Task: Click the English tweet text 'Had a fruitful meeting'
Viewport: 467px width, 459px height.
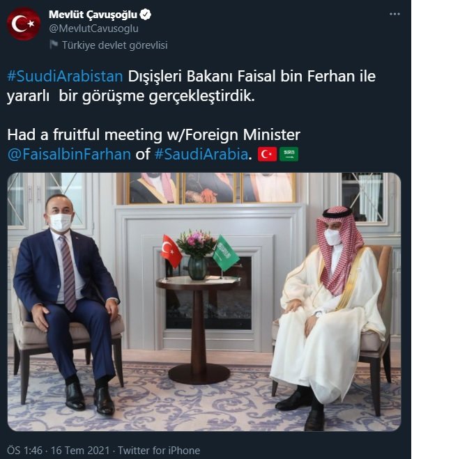Action: [x=84, y=135]
